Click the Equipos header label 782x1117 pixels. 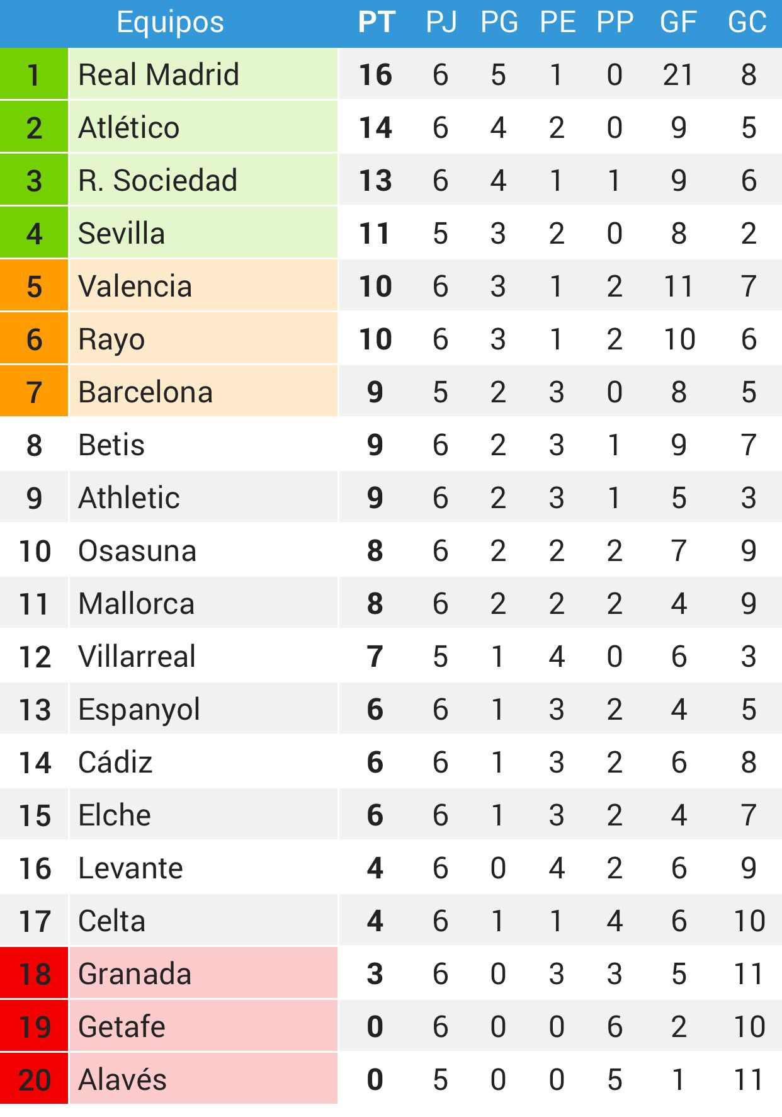[170, 23]
